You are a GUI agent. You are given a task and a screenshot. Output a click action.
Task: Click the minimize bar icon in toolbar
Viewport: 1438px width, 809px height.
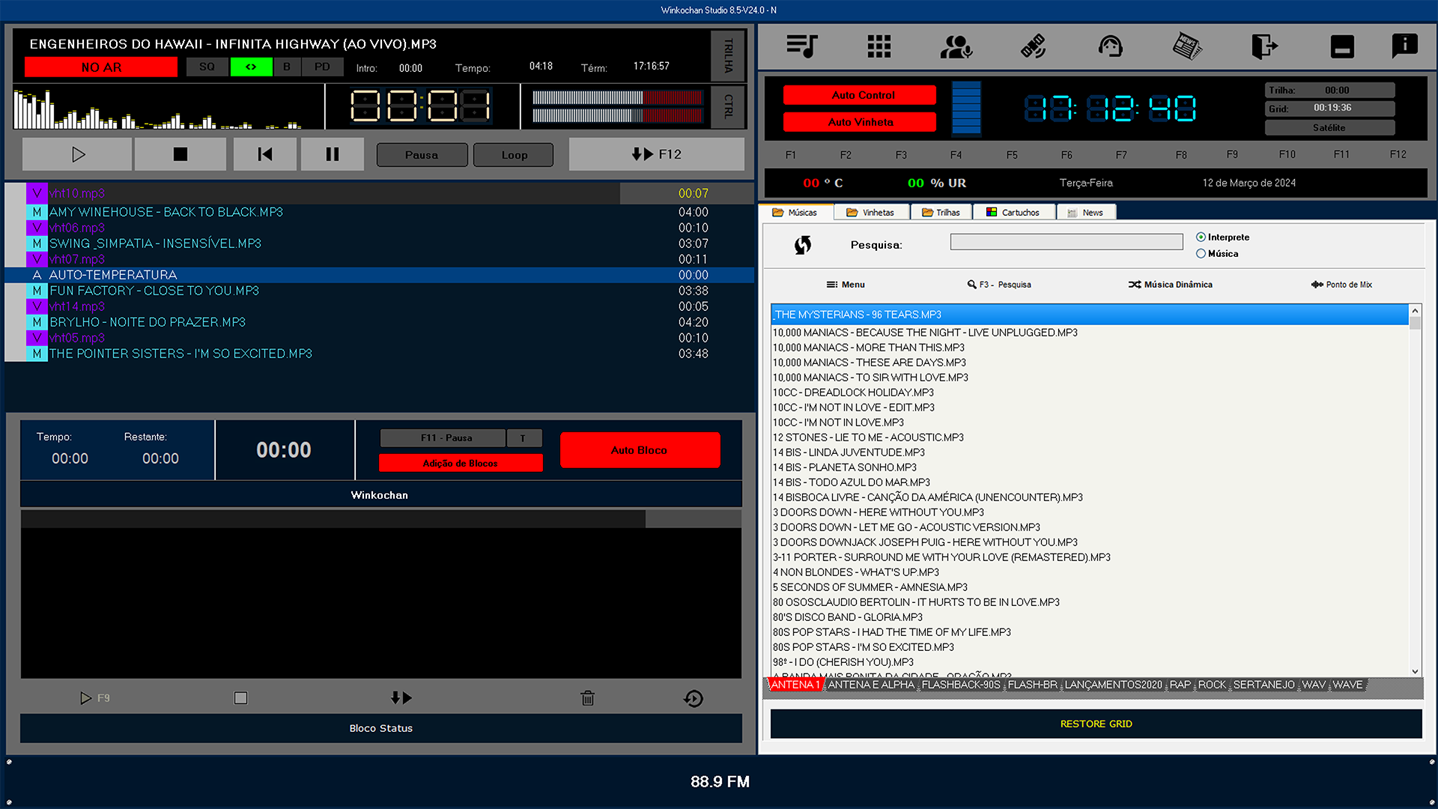[1342, 46]
